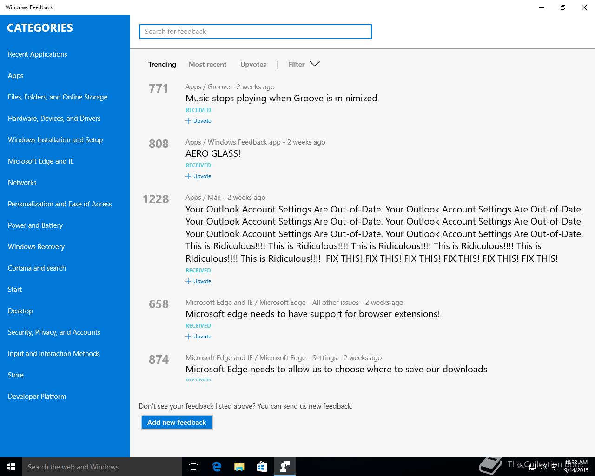Open Windows Installation and Setup category
The height and width of the screenshot is (476, 595).
pos(55,140)
